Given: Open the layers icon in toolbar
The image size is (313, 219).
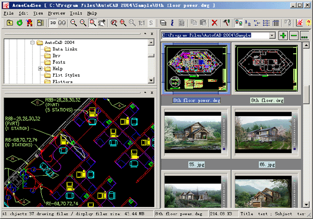Looking at the screenshot, I should pos(163,23).
